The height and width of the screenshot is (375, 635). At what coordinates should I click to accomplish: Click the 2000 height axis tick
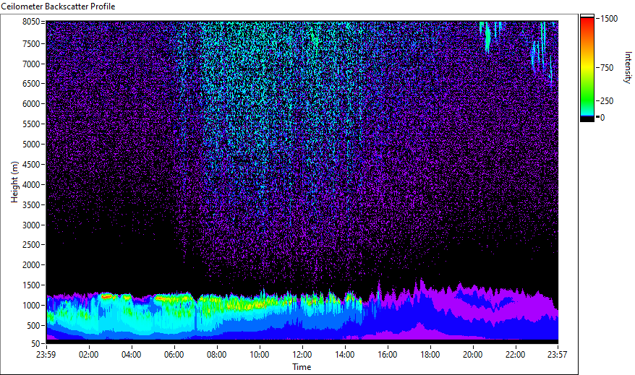[x=31, y=265]
